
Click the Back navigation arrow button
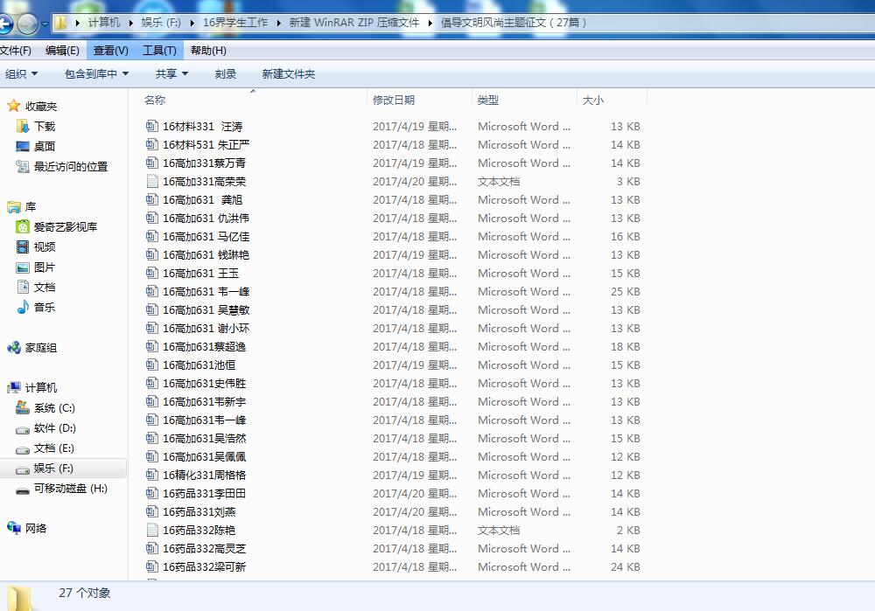click(5, 24)
